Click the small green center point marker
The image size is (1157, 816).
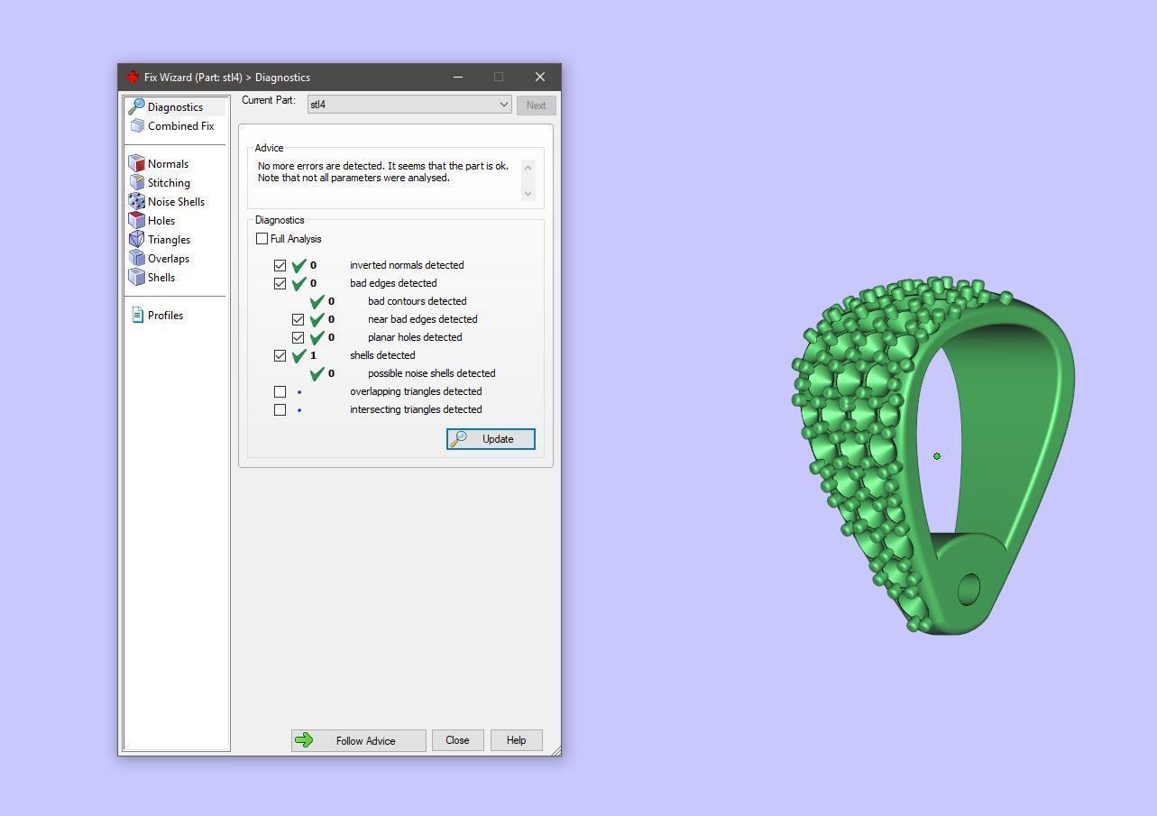(x=937, y=456)
